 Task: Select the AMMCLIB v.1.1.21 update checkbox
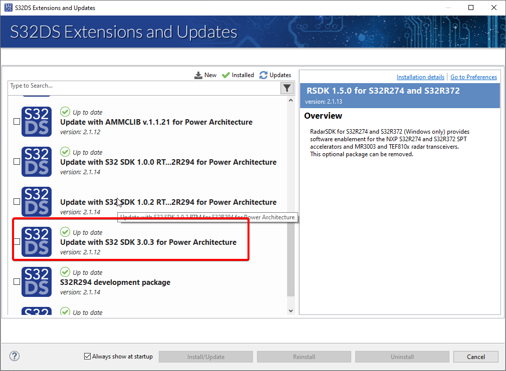coord(17,121)
